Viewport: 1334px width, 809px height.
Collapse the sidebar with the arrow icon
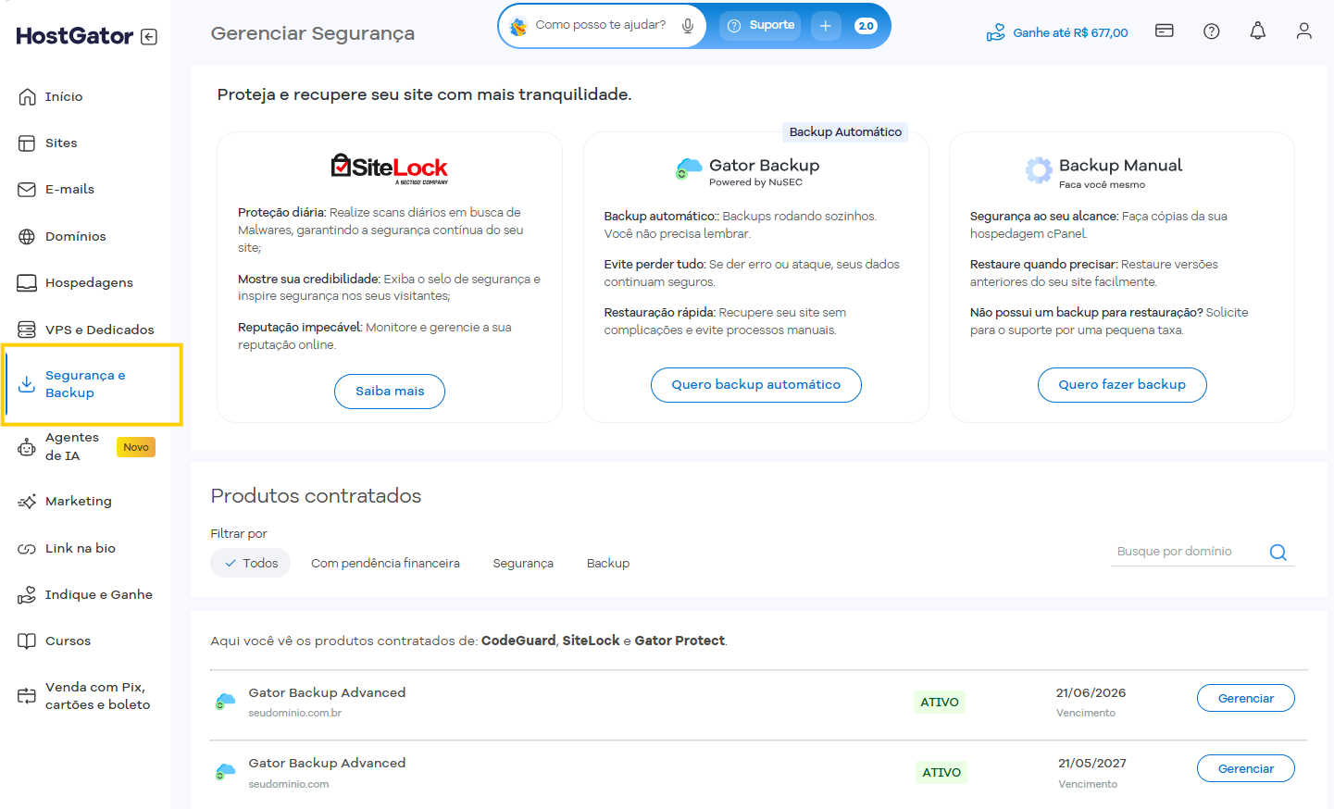pos(149,37)
